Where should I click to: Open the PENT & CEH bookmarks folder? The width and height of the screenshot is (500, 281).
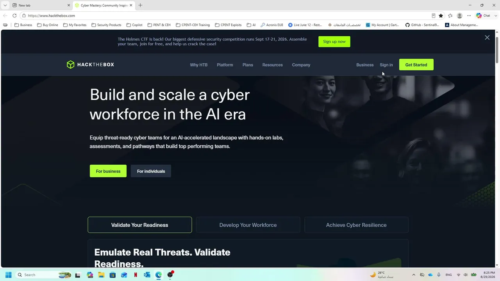[x=159, y=25]
